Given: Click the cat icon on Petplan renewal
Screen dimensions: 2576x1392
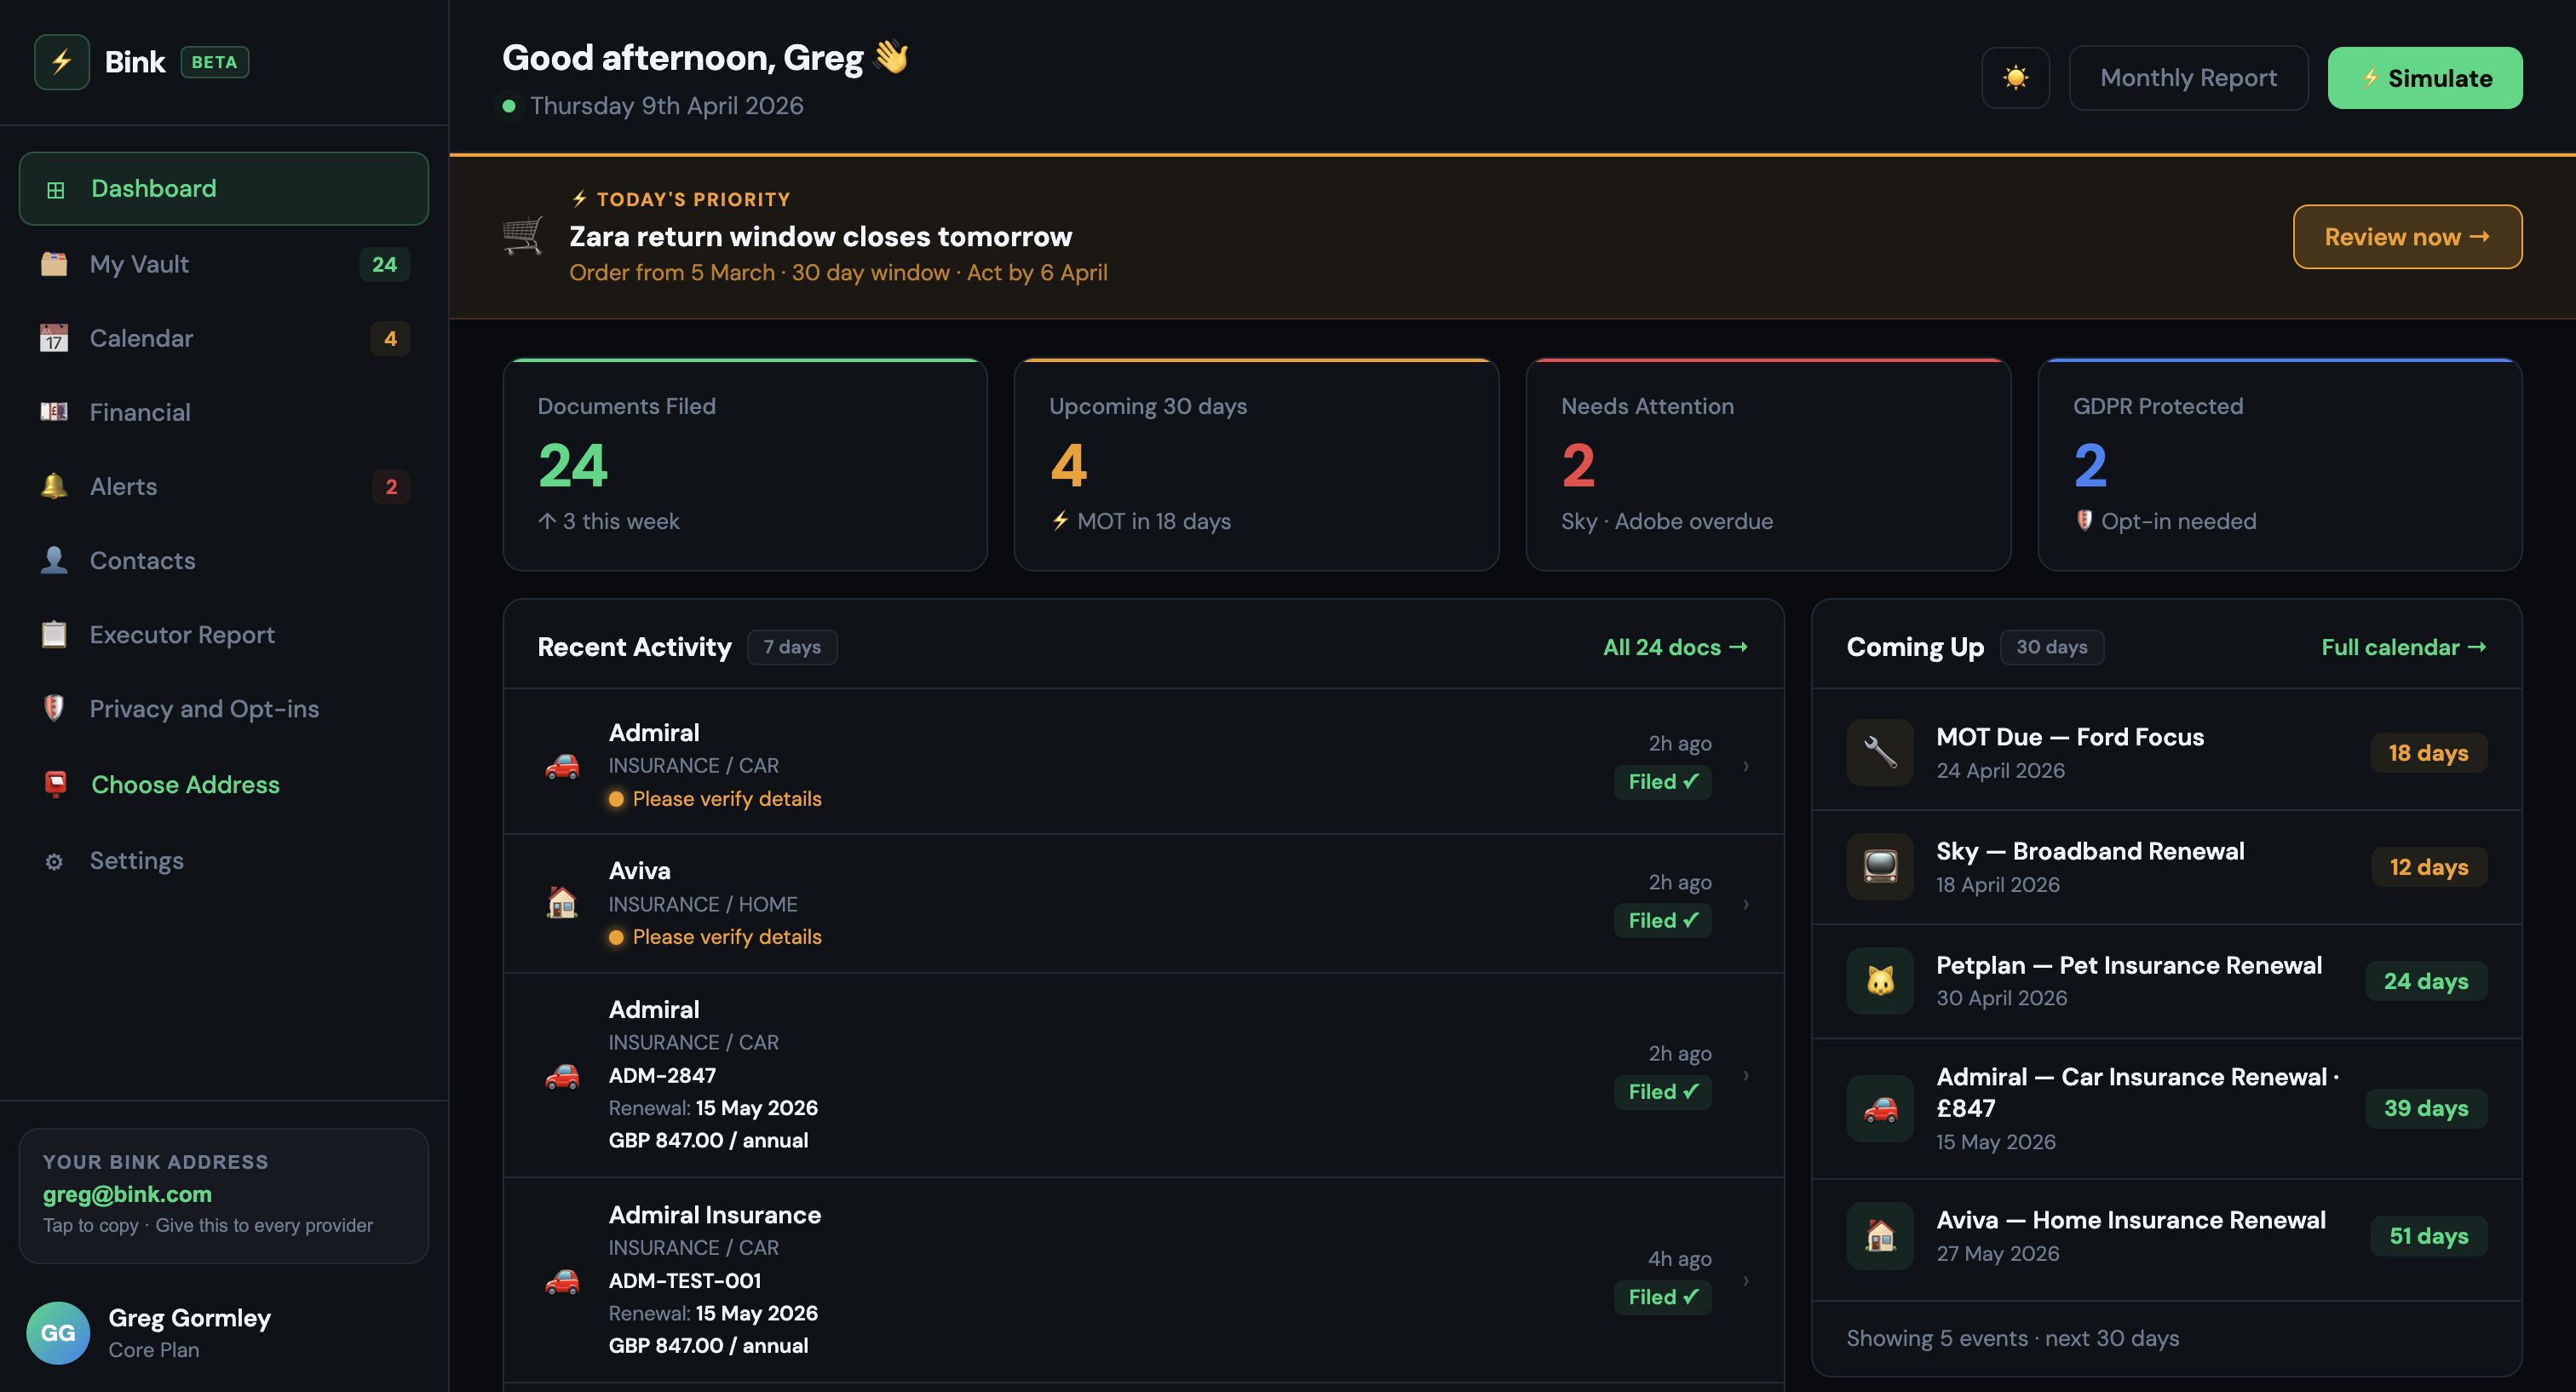Looking at the screenshot, I should [1880, 980].
